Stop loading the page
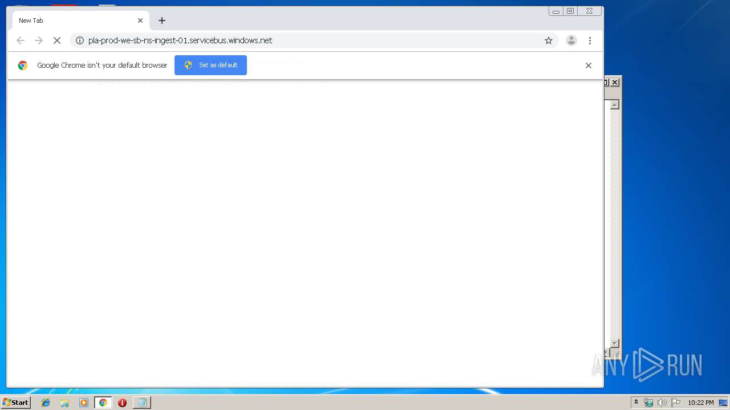The height and width of the screenshot is (410, 730). tap(57, 40)
